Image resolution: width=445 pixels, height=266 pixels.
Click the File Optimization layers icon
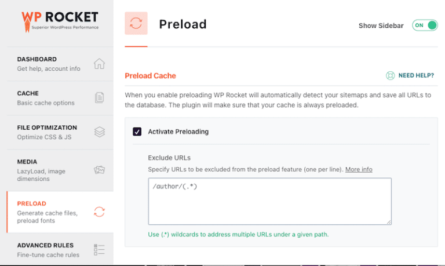coord(99,132)
